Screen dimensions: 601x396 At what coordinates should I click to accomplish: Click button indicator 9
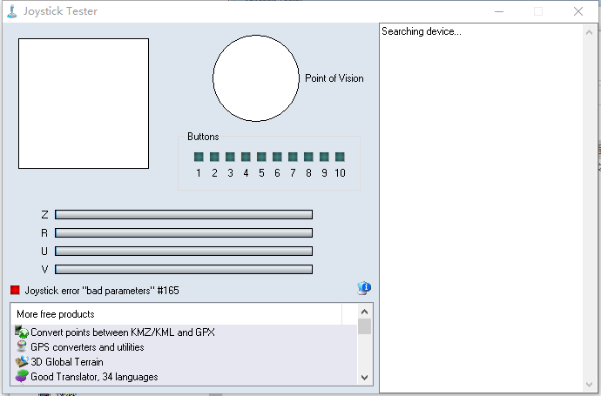click(x=324, y=157)
